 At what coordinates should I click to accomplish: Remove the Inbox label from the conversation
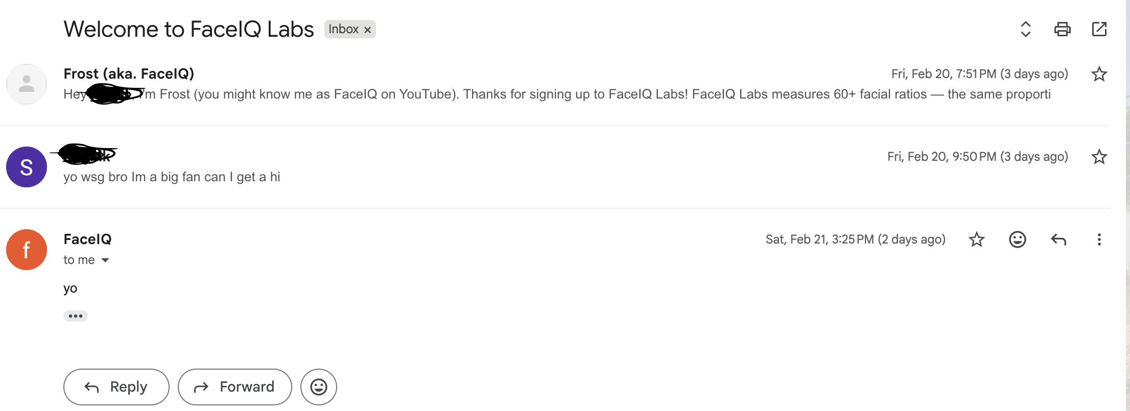(x=367, y=30)
